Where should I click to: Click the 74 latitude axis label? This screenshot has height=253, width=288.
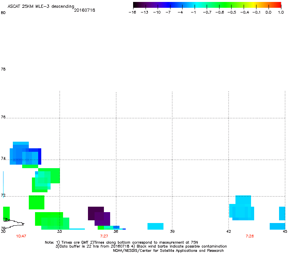point(3,158)
